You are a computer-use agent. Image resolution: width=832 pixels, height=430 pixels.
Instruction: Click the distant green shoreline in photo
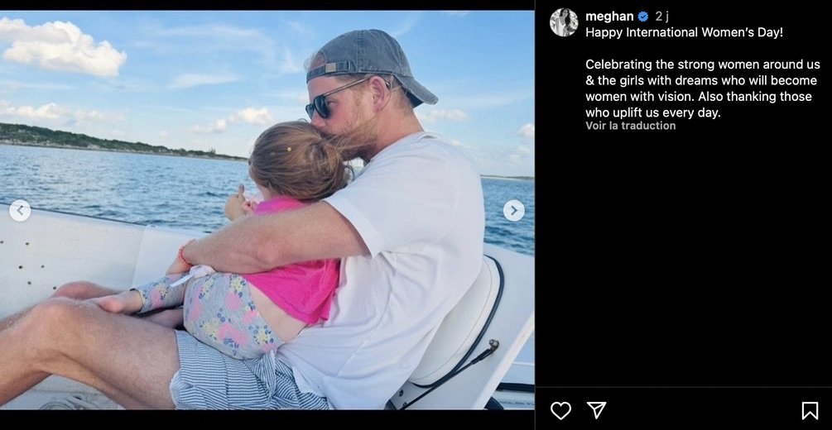point(106,141)
